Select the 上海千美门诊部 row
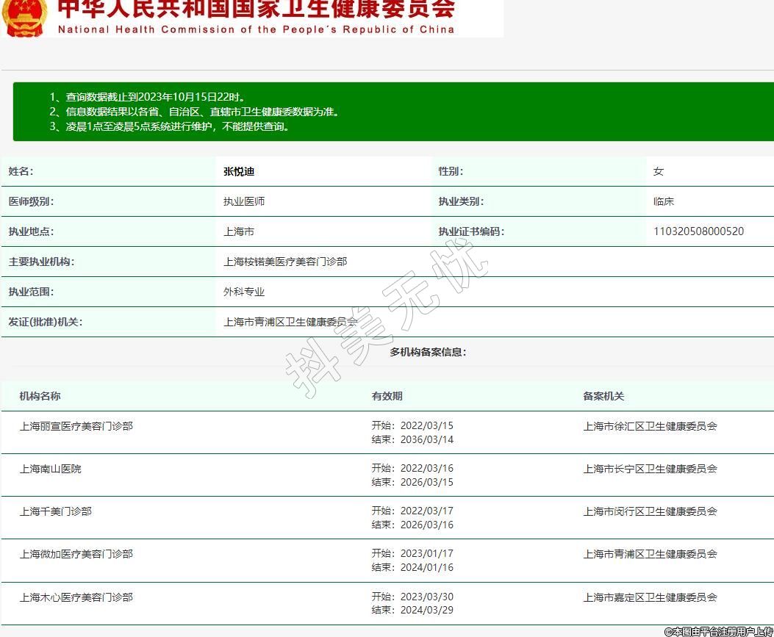774x637 pixels. point(56,511)
